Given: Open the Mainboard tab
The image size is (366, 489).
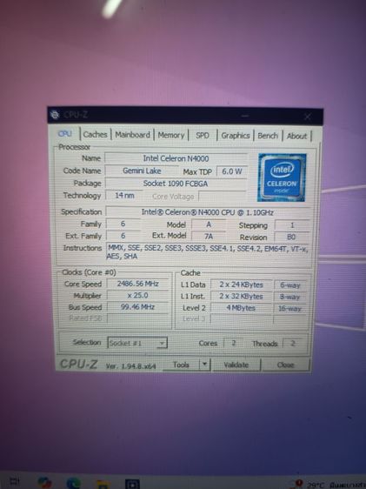Looking at the screenshot, I should click(x=132, y=135).
